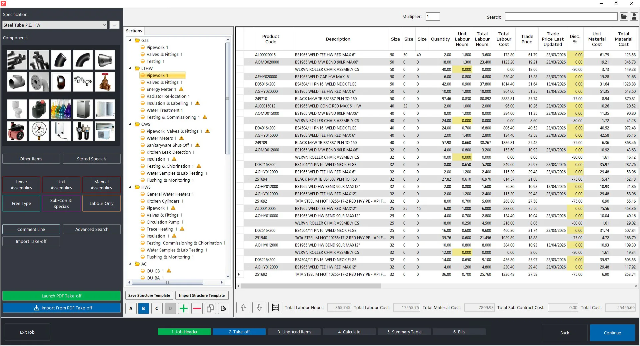The image size is (640, 346).
Task: Copy the selected section
Action: (x=210, y=308)
